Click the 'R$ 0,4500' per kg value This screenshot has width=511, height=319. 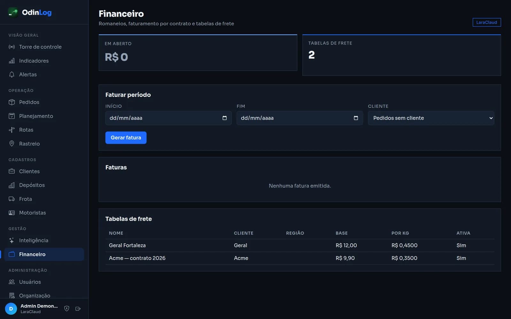404,245
